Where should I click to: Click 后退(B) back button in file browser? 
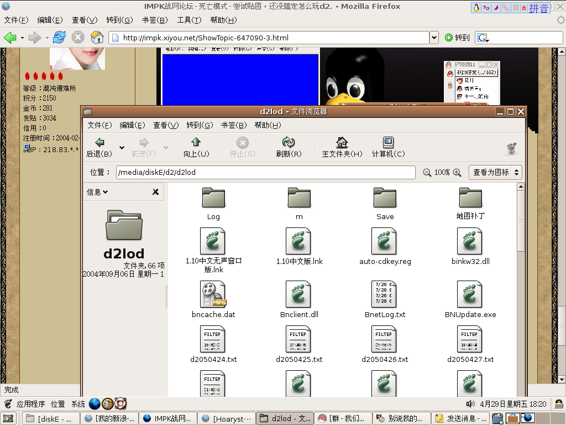point(99,147)
